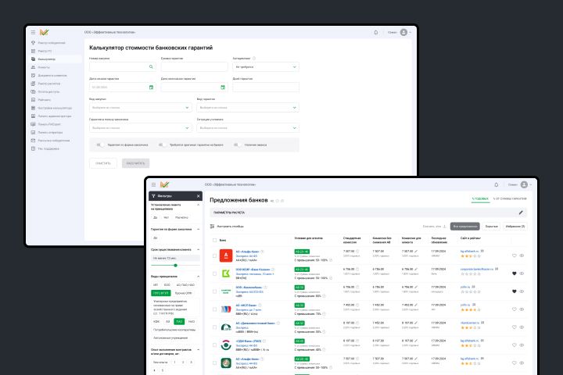Check the Банк Казани row checkbox

point(214,273)
